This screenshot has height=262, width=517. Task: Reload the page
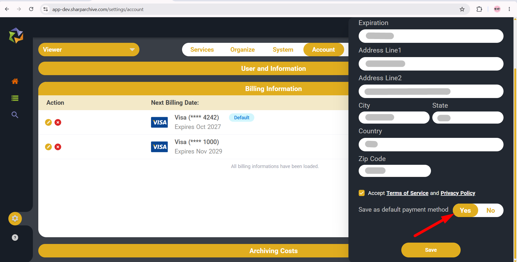click(31, 9)
